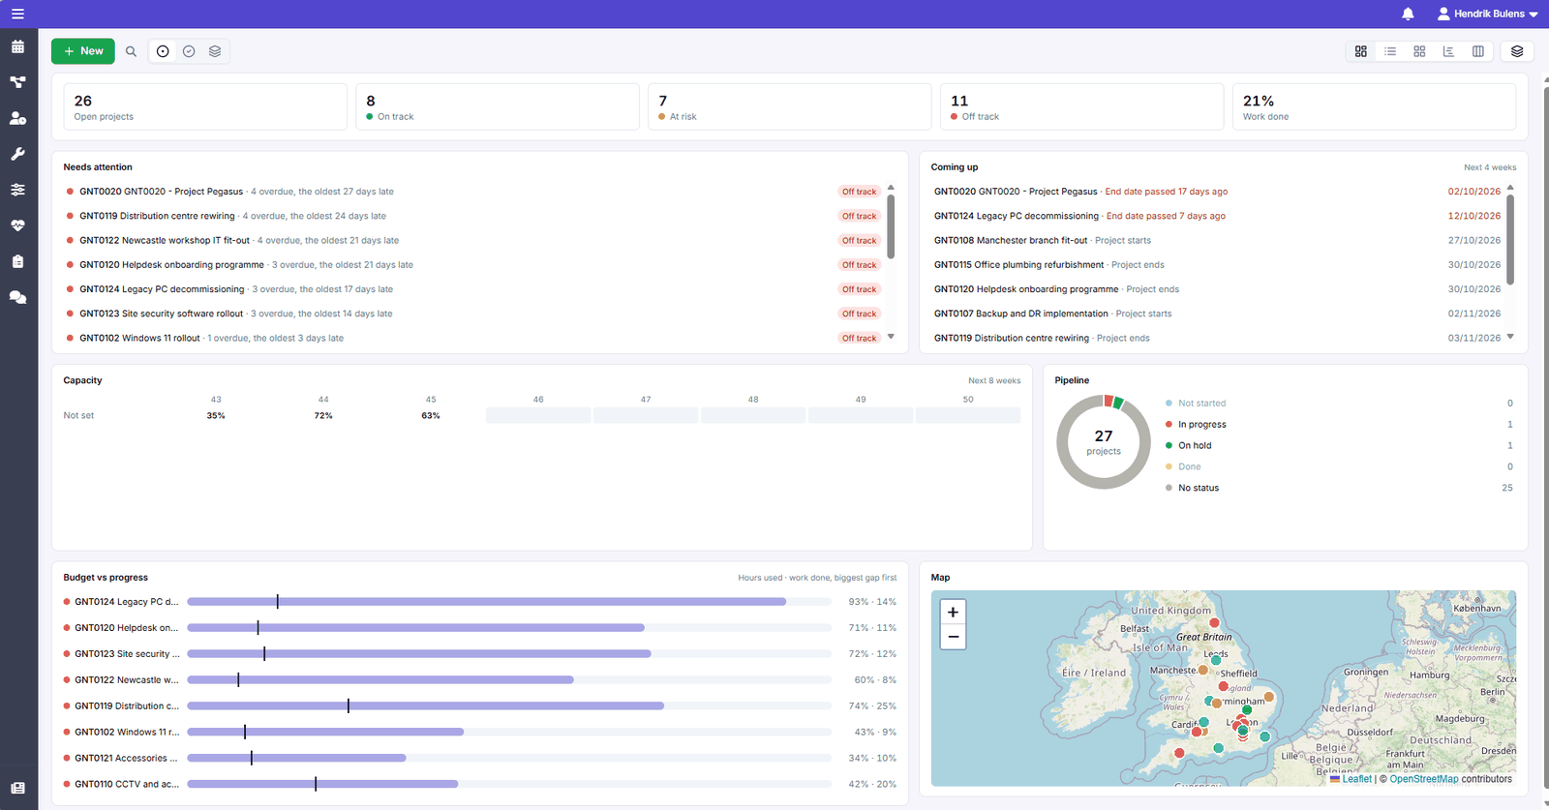Click the GNT0110 CCTV budget progress bar
This screenshot has height=810, width=1549.
point(509,784)
